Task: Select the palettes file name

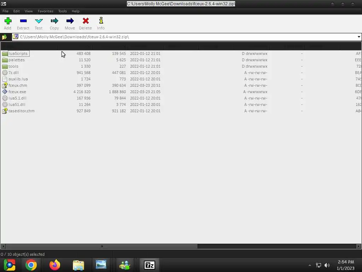Action: 16,60
